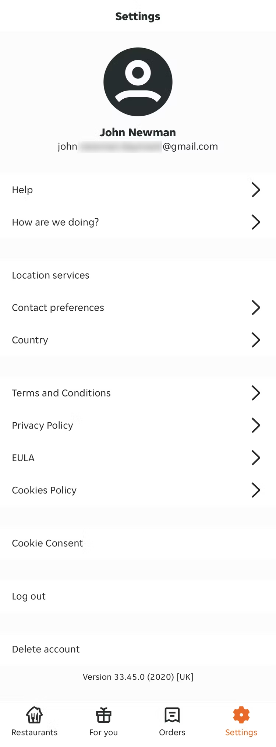Expand the EULA chevron arrow
This screenshot has width=276, height=747.
tap(256, 458)
